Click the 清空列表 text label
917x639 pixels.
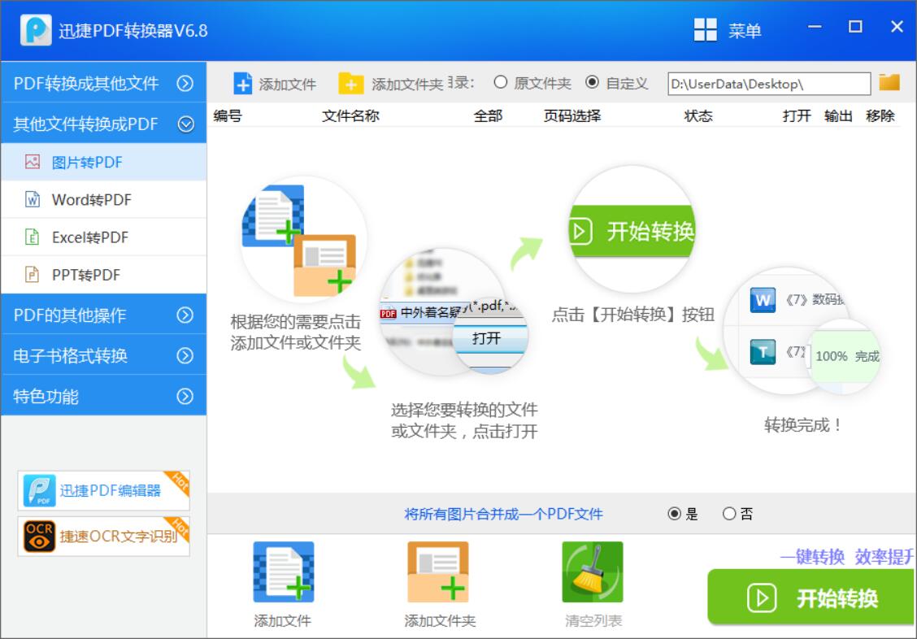pos(593,620)
